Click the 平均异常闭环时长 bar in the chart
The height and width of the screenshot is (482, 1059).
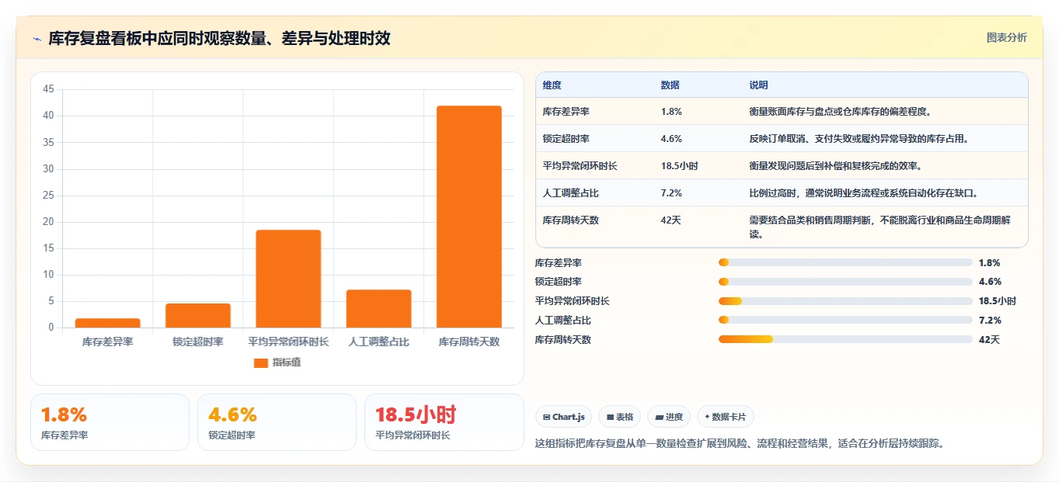288,279
